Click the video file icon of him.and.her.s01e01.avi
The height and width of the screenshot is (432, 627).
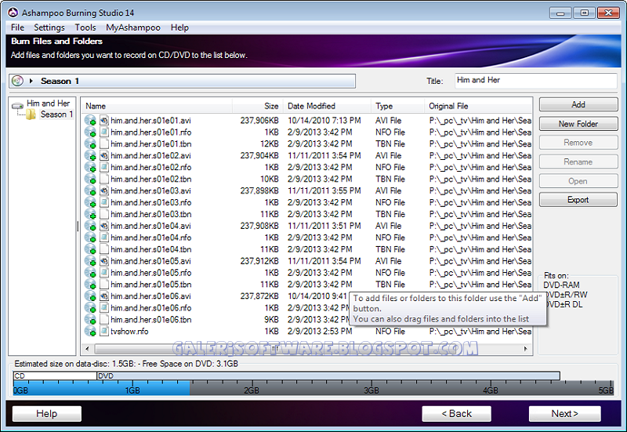pos(104,121)
